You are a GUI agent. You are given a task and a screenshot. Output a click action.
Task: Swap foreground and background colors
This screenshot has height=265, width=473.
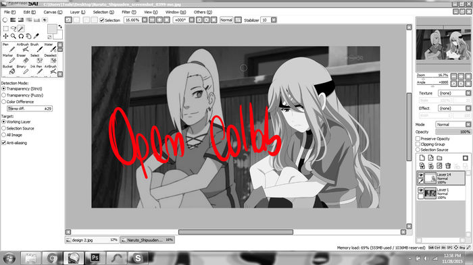tap(59, 27)
